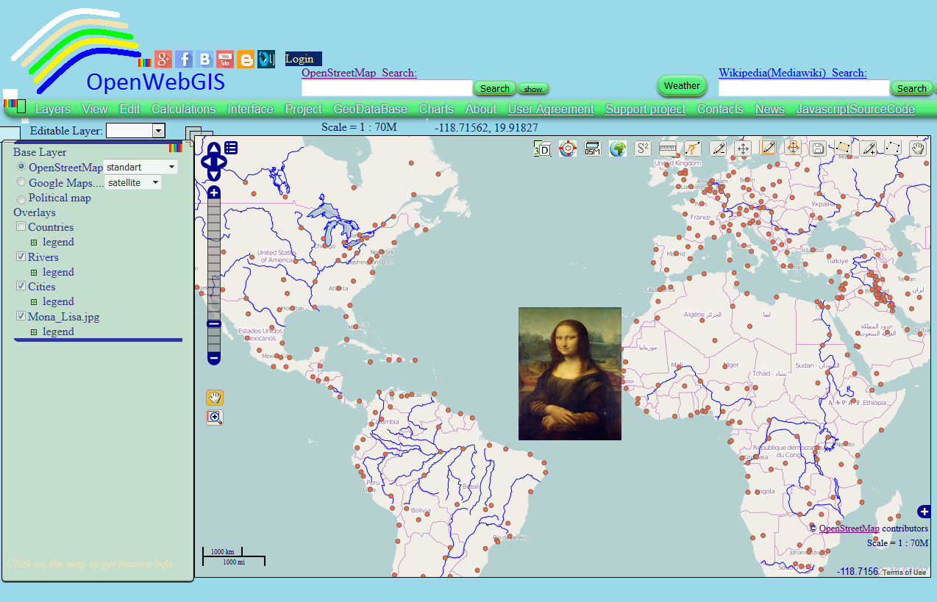Select the draw polyline tool
The width and height of the screenshot is (937, 602).
(x=893, y=148)
